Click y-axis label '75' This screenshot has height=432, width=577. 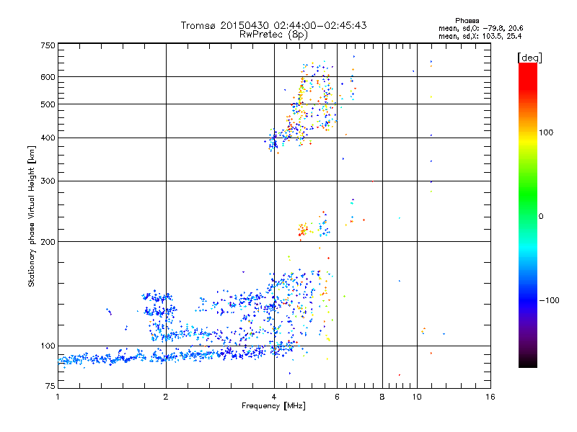point(50,386)
